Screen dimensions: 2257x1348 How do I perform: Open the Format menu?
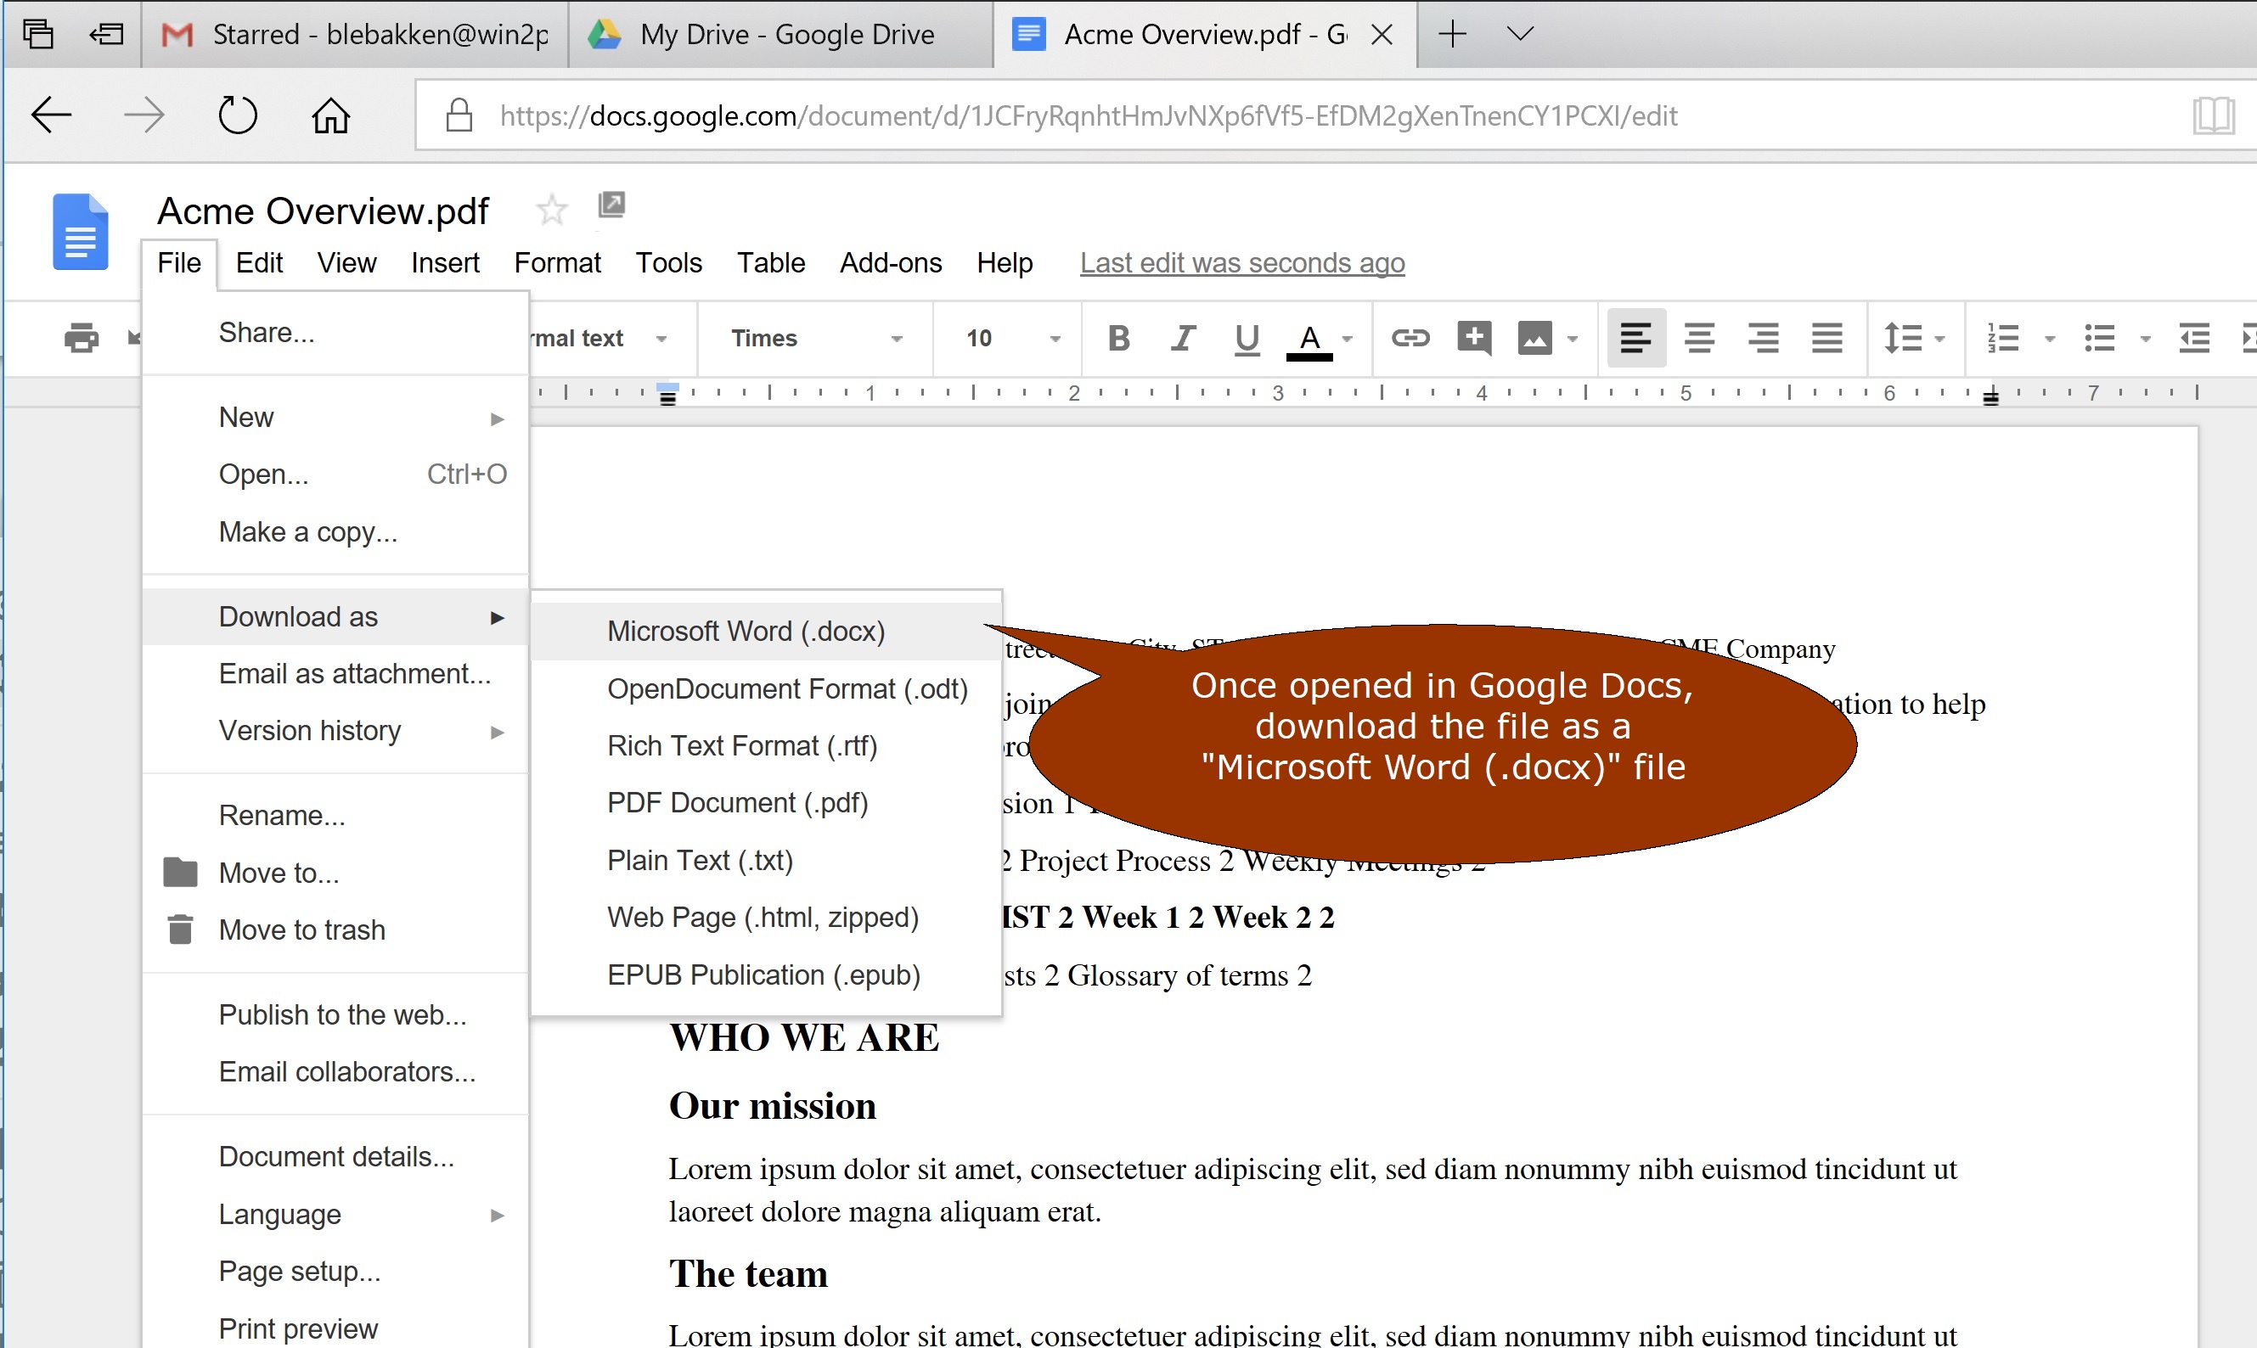click(x=557, y=262)
